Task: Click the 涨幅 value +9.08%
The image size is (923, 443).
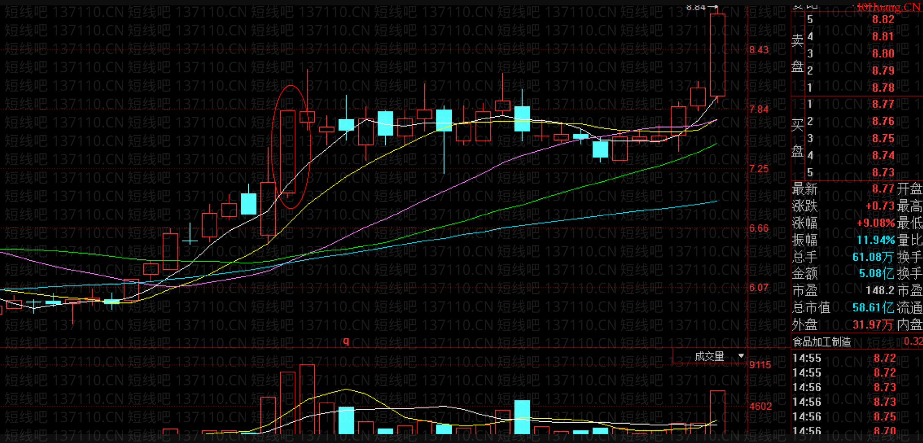Action: pyautogui.click(x=875, y=223)
